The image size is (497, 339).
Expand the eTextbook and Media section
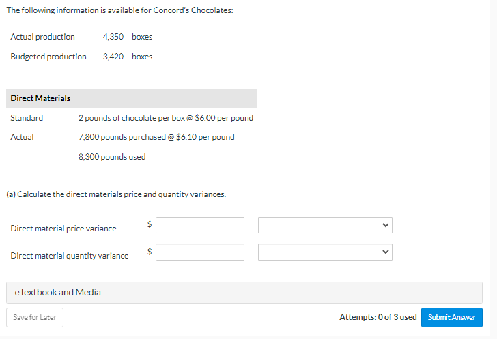(58, 293)
